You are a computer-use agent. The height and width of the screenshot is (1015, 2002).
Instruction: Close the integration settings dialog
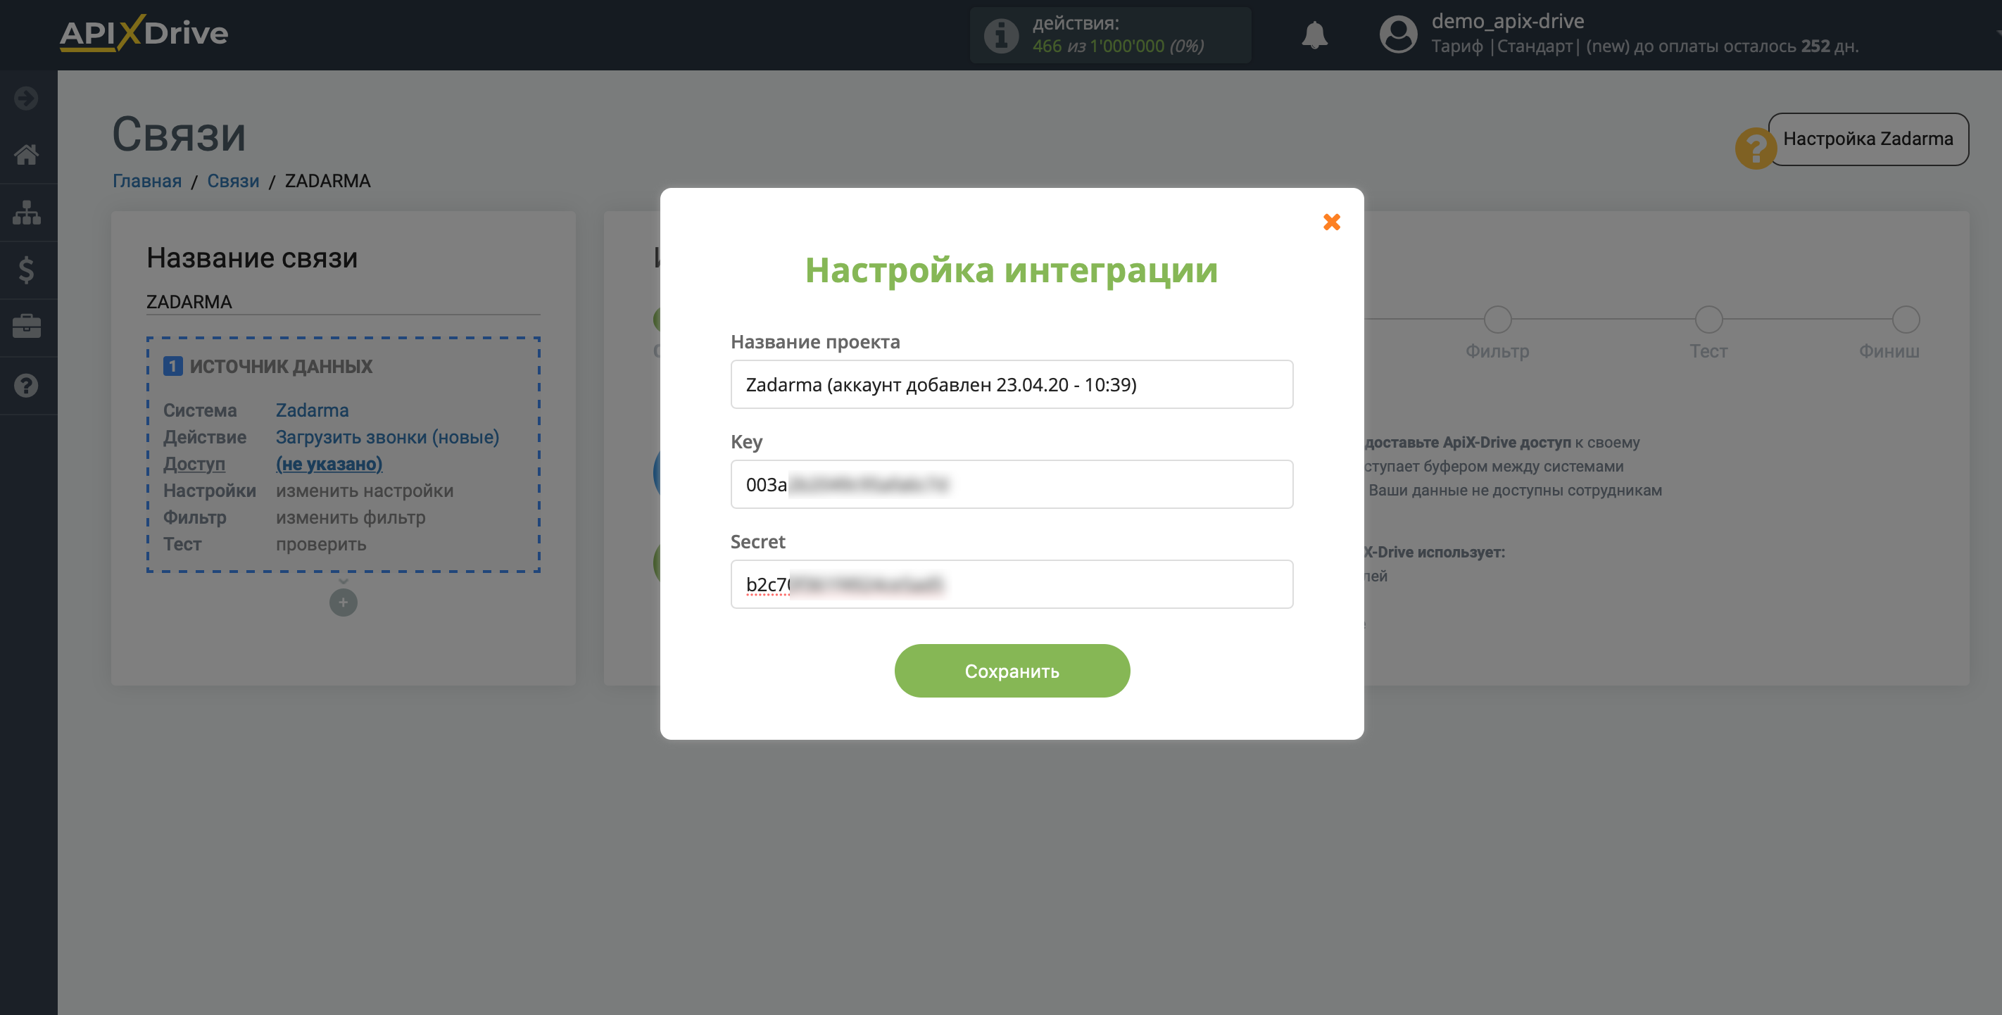click(1331, 222)
